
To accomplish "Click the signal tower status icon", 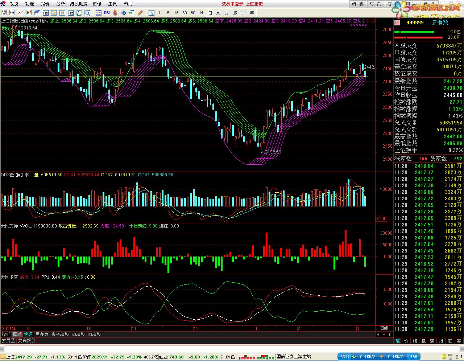I will click(450, 357).
